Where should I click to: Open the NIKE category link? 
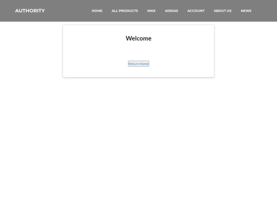point(151,11)
